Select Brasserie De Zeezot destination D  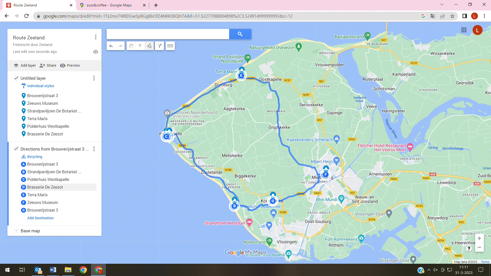click(45, 187)
